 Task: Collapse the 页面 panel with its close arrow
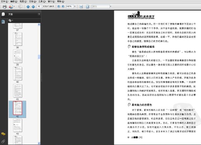click(39, 14)
